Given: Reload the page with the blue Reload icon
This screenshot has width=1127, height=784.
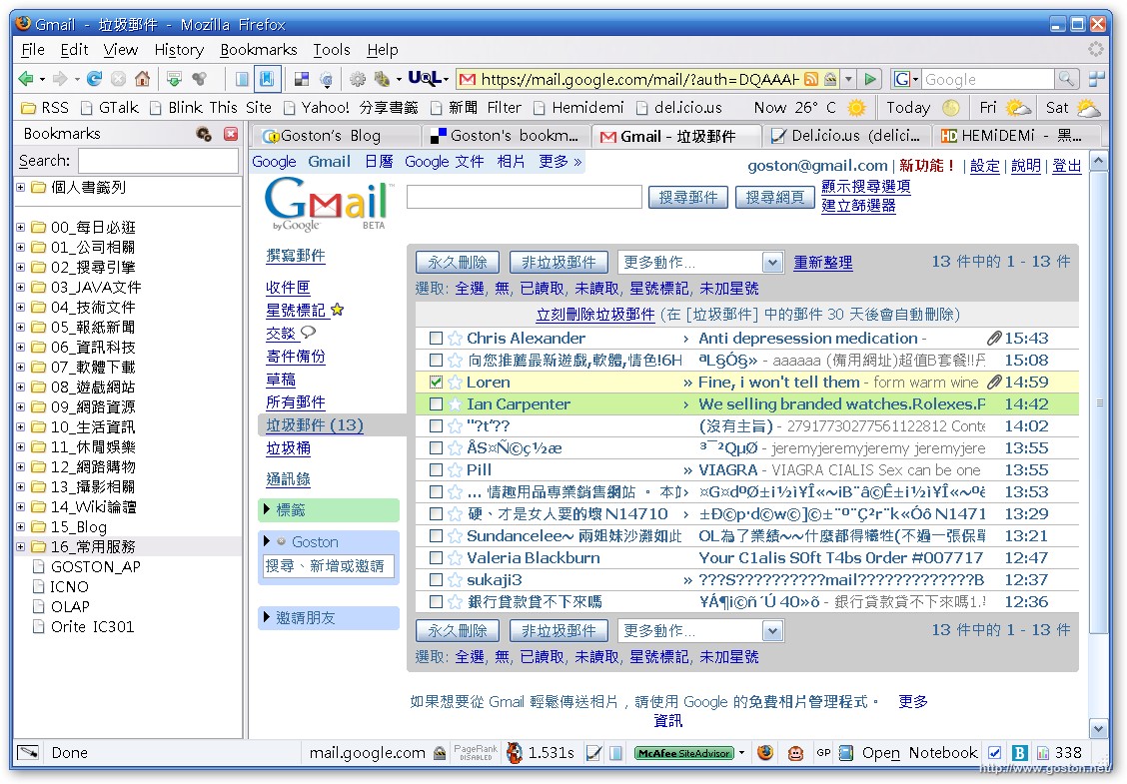Looking at the screenshot, I should coord(94,78).
